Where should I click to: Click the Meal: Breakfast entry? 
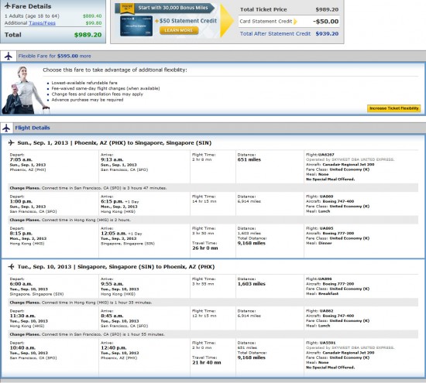click(322, 294)
